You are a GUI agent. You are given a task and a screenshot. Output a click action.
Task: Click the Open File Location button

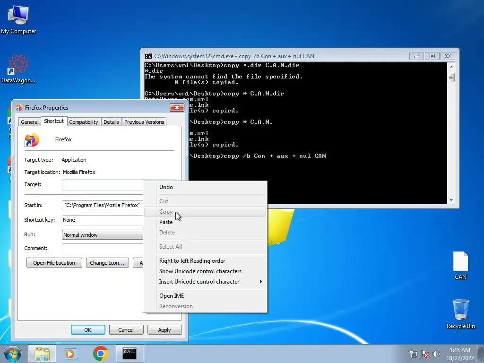click(54, 263)
